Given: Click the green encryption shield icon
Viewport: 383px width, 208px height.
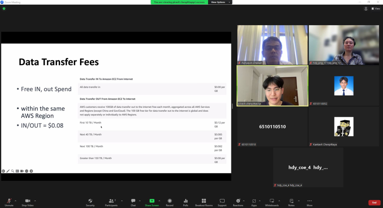Looking at the screenshot, I should tap(4, 9).
